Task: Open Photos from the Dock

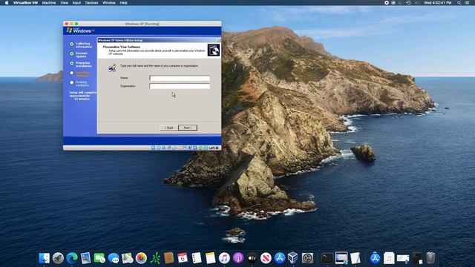Action: tap(141, 258)
